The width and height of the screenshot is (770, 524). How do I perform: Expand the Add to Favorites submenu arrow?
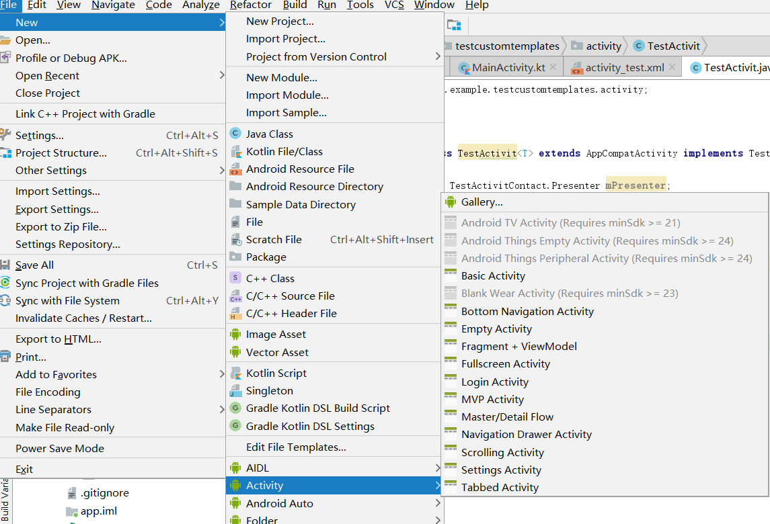[221, 374]
